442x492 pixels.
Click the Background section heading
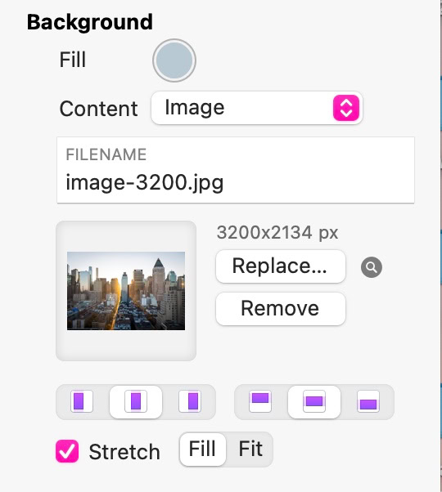tap(90, 22)
